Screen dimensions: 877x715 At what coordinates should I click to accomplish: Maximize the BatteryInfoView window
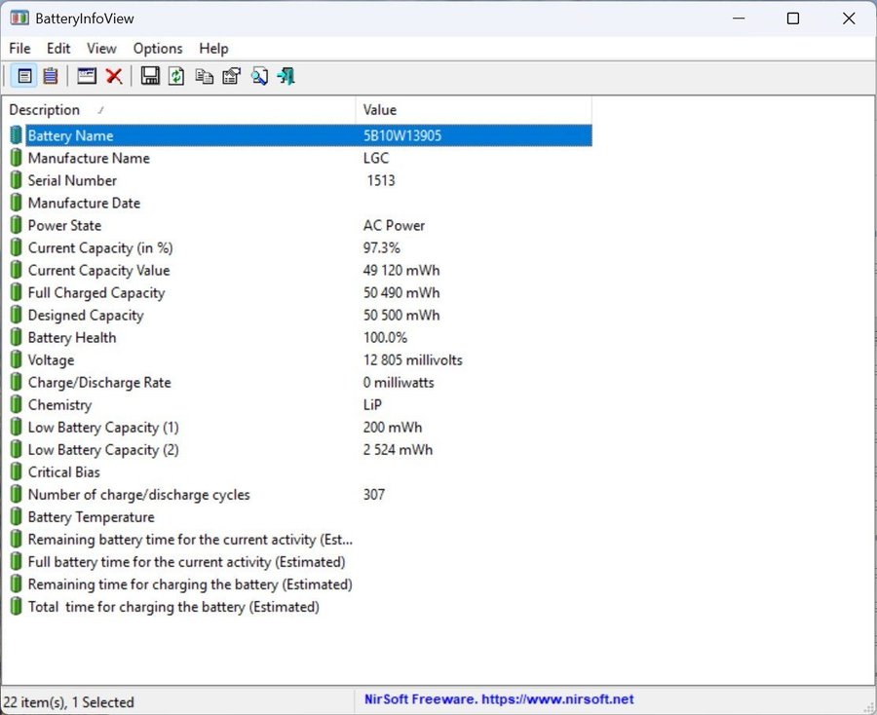click(x=792, y=18)
